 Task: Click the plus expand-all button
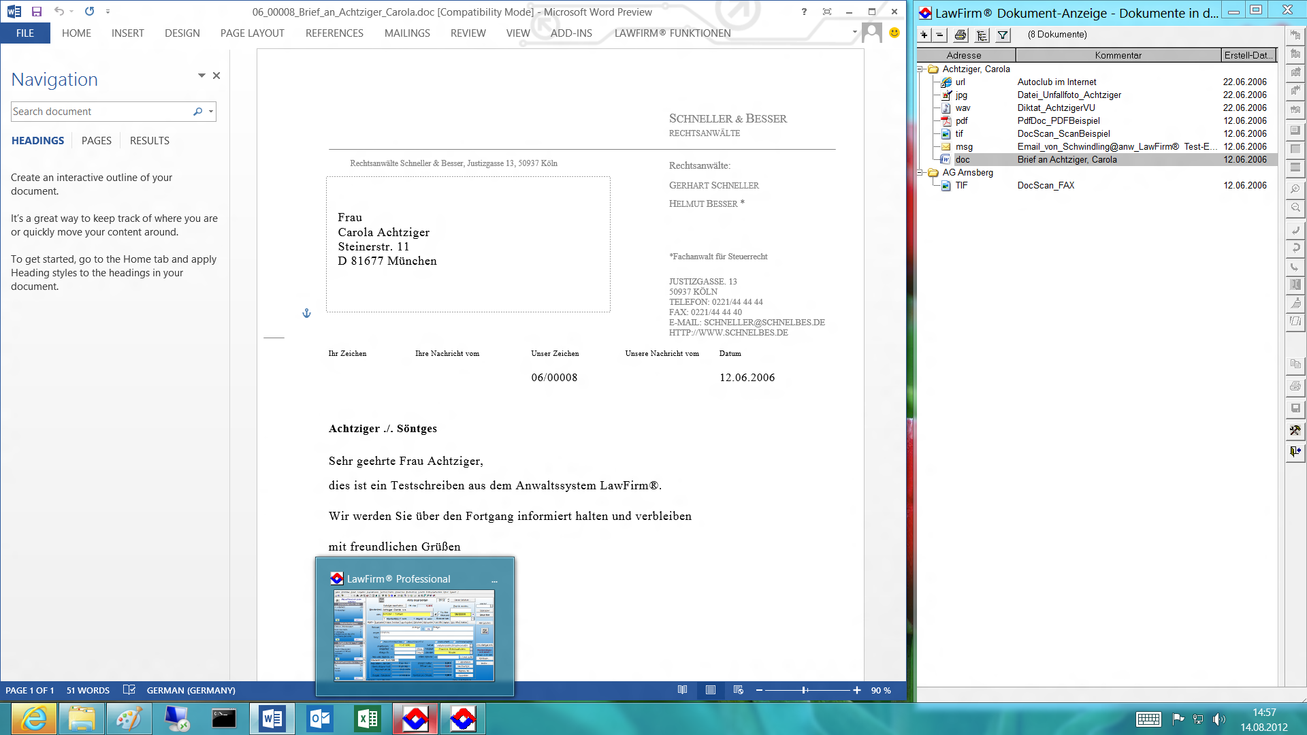coord(924,35)
